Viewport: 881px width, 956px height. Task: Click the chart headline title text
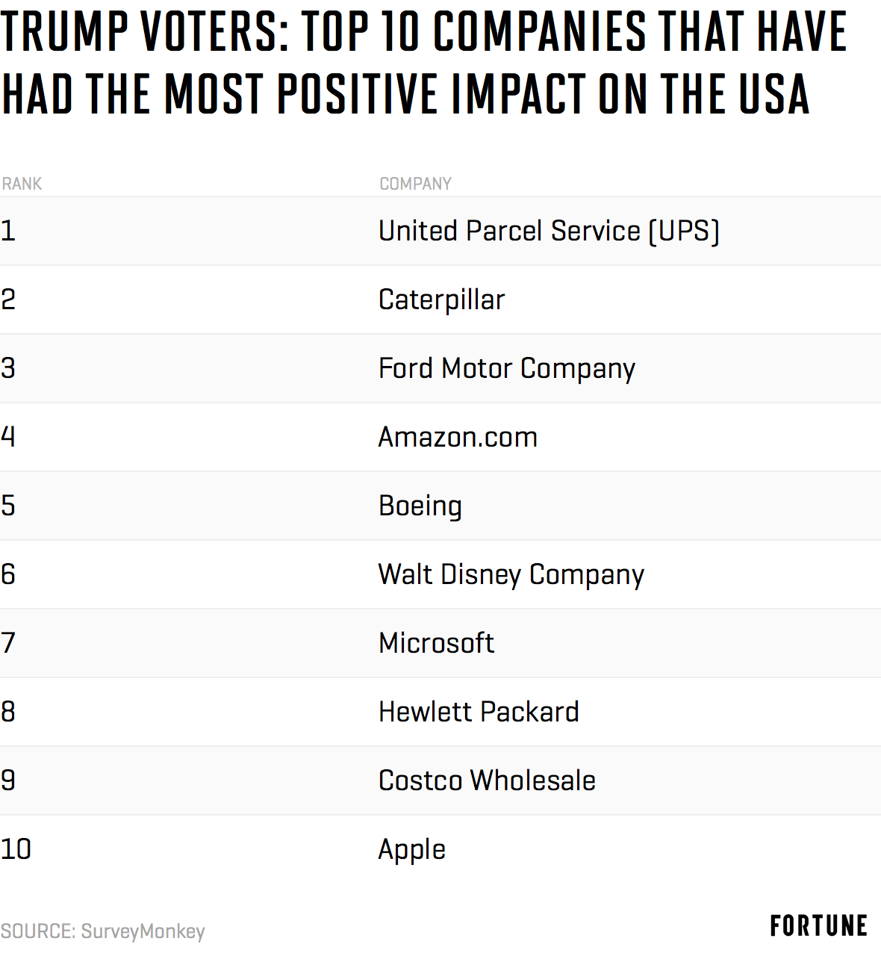click(x=424, y=63)
